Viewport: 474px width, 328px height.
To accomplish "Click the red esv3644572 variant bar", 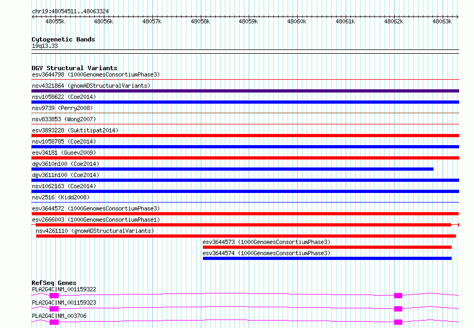I will (245, 214).
